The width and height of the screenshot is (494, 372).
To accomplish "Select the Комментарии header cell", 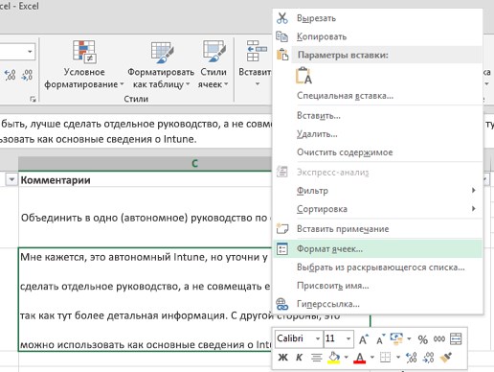I will pyautogui.click(x=145, y=180).
